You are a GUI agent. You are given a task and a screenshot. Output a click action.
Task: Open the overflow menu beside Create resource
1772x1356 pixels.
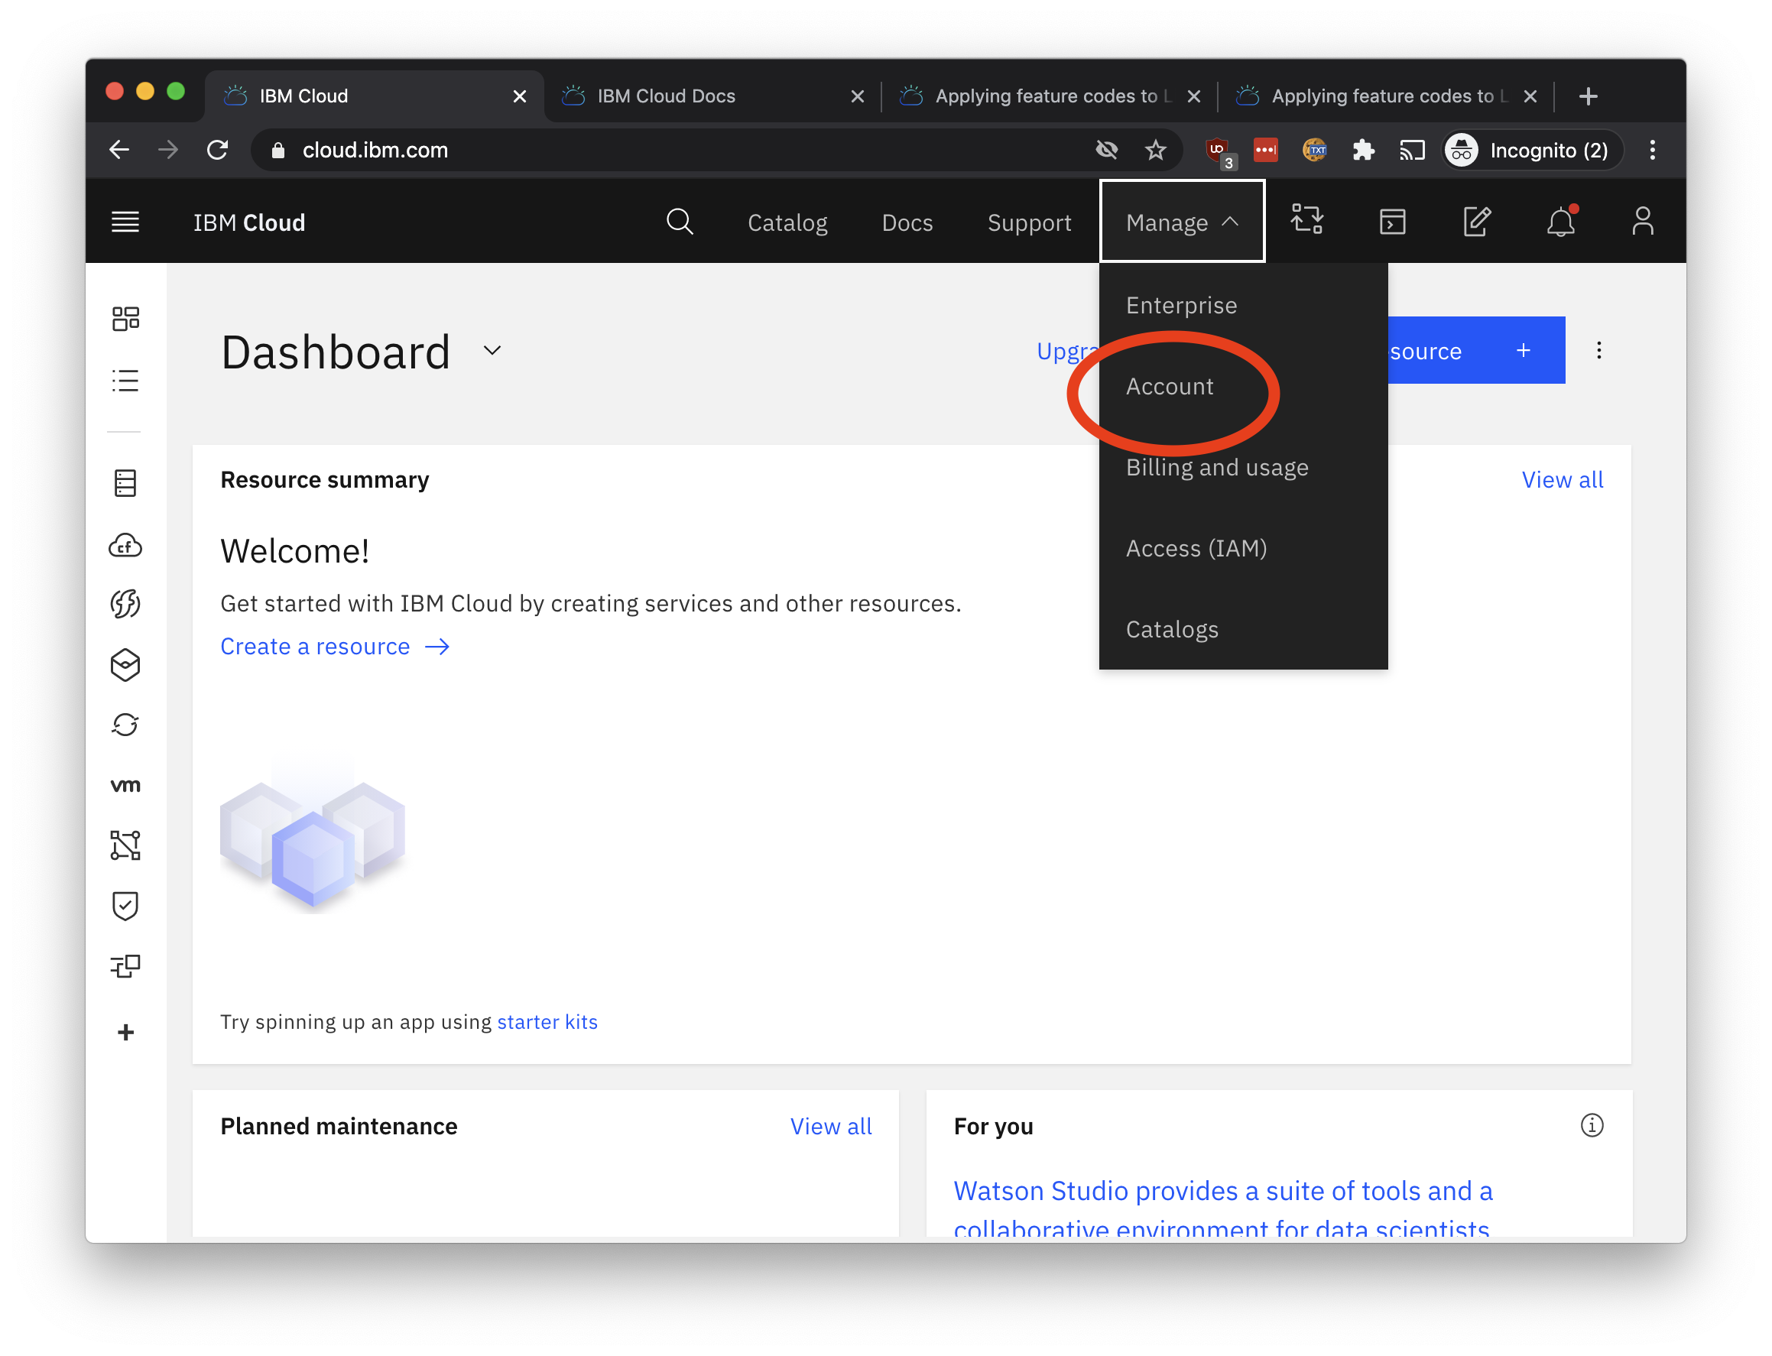[x=1598, y=350]
